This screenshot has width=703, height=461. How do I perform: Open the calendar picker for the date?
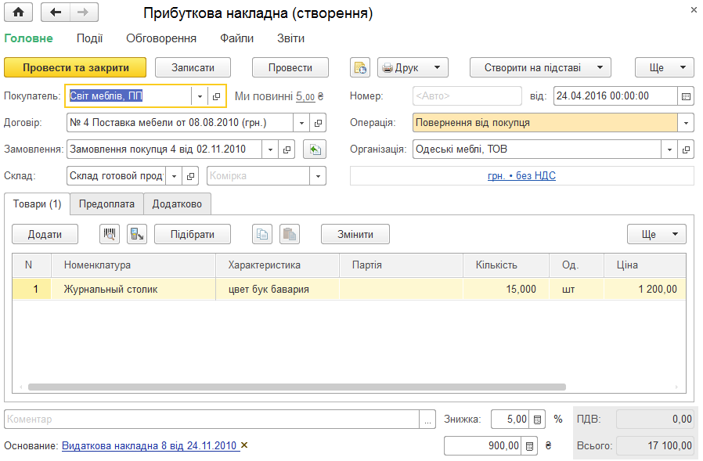click(x=686, y=96)
